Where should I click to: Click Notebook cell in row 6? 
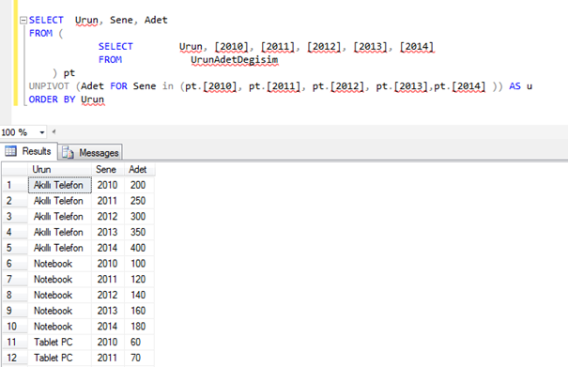(60, 264)
